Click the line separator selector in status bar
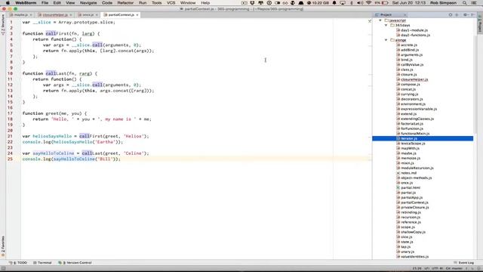The image size is (483, 272). 427,269
